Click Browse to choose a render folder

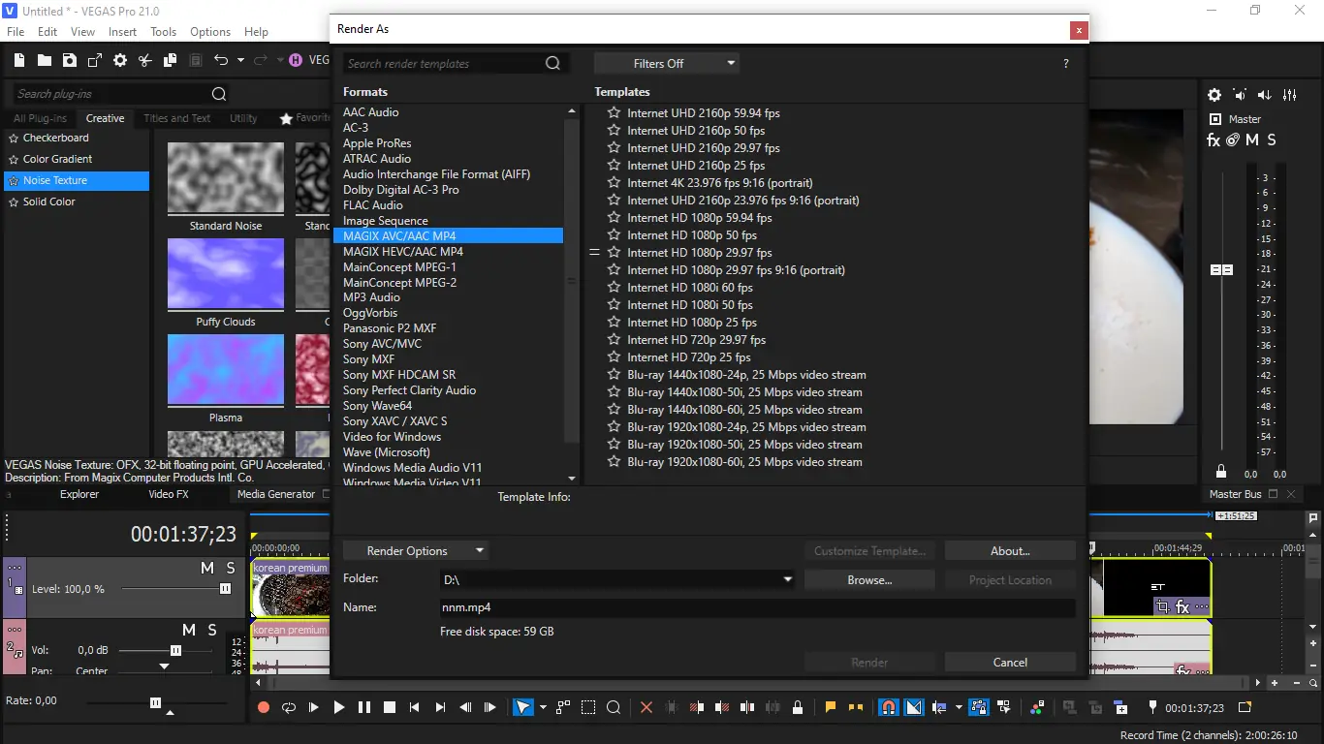pos(868,579)
